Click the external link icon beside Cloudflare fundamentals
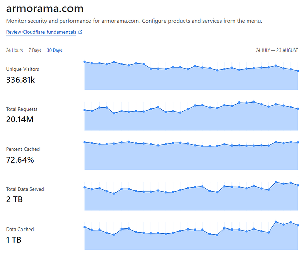 [x=80, y=32]
